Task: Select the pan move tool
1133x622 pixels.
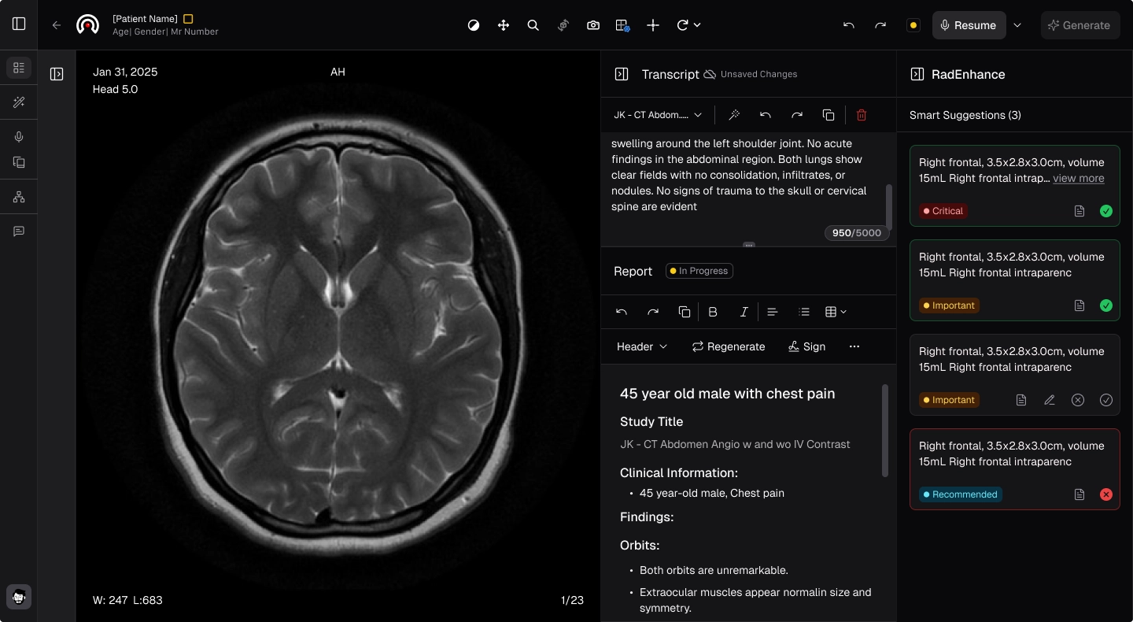Action: [x=504, y=25]
